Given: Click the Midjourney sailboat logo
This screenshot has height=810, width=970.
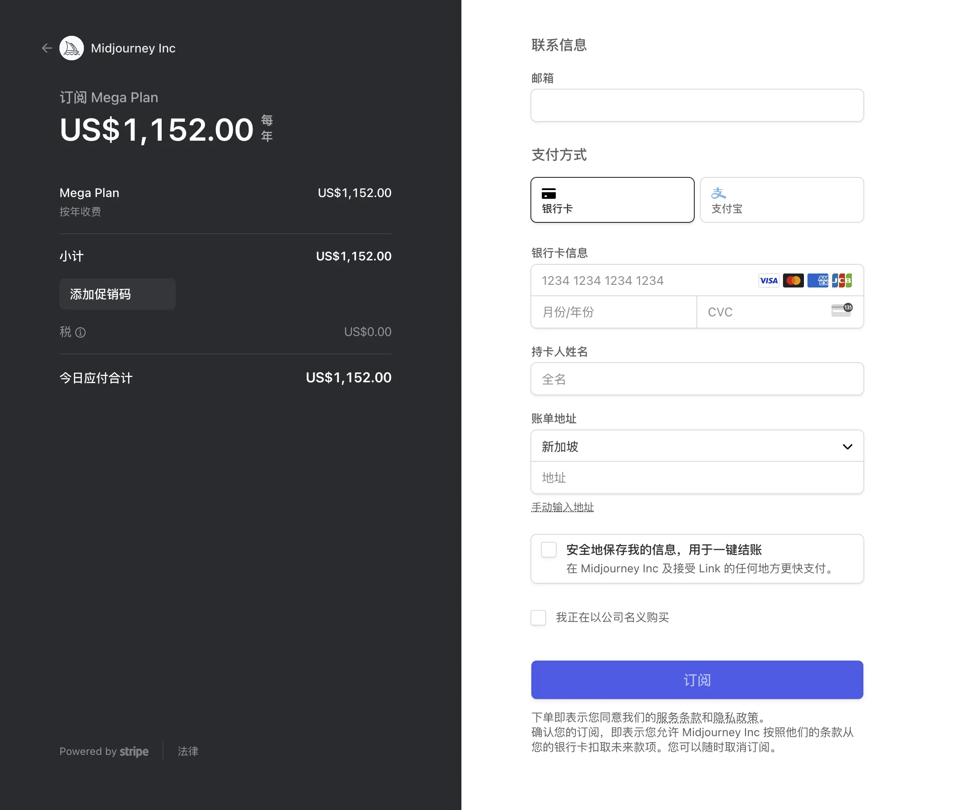Looking at the screenshot, I should tap(72, 48).
